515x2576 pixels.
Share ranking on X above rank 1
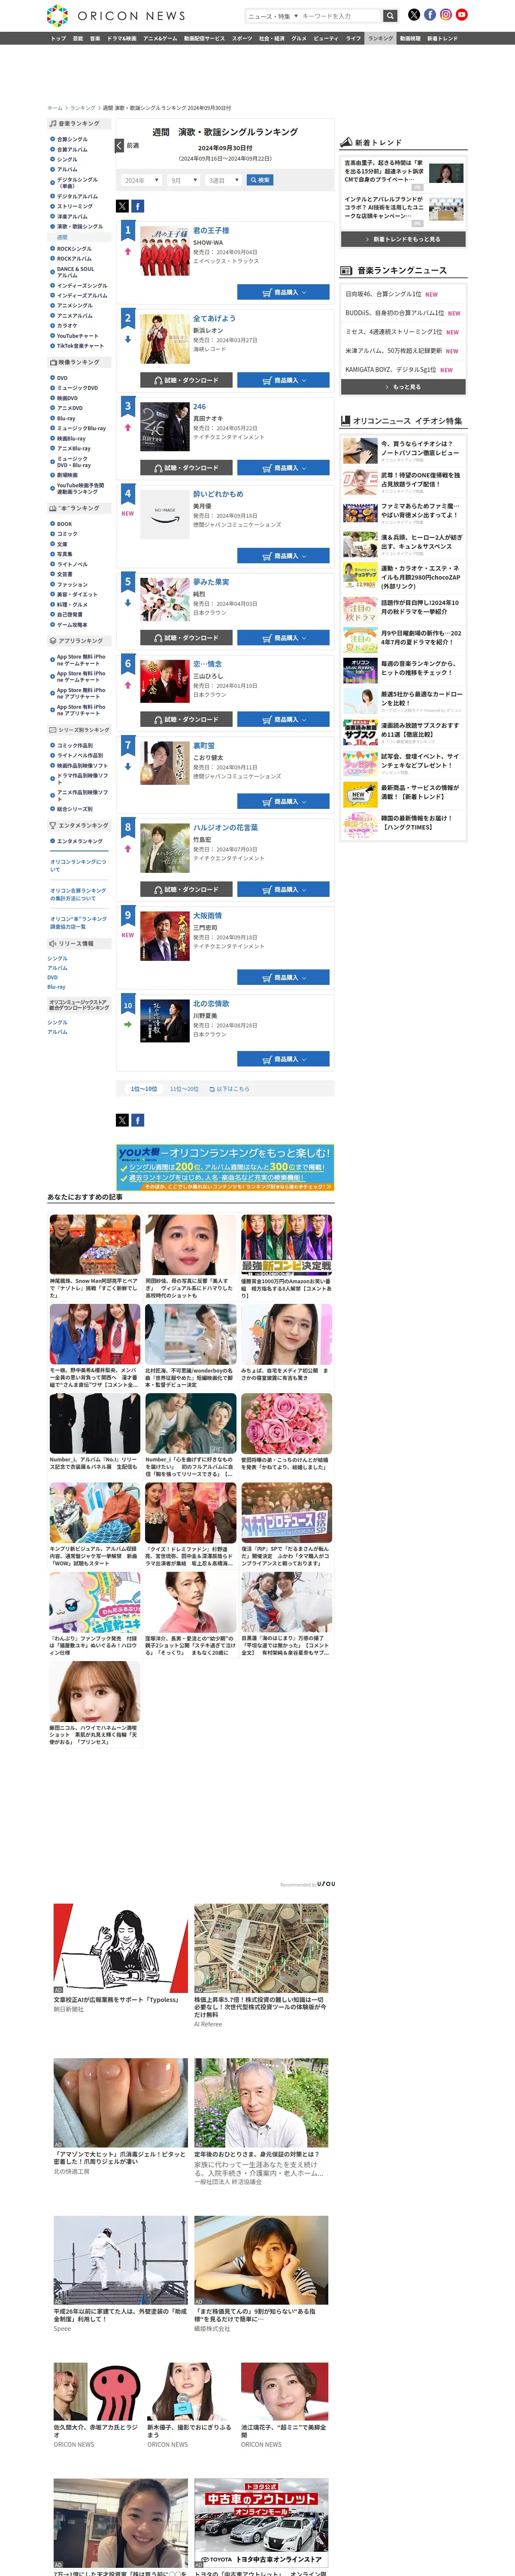coord(122,206)
